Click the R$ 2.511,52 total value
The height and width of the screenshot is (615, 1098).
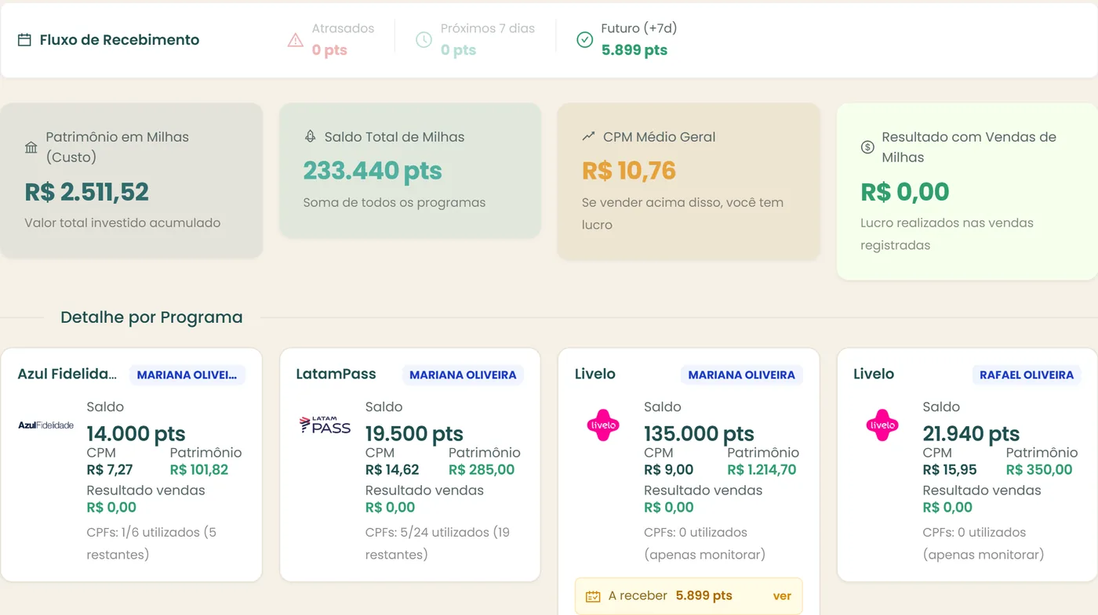coord(87,192)
